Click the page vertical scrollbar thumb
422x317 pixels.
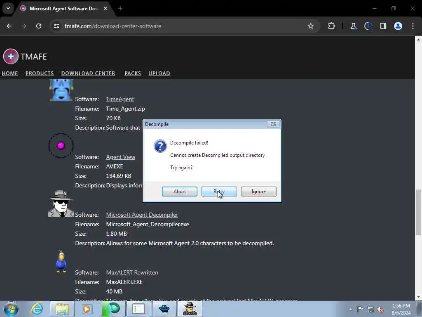tap(418, 212)
